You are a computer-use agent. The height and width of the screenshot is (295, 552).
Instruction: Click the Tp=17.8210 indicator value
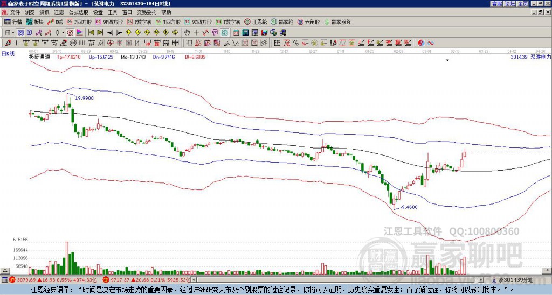(x=68, y=57)
